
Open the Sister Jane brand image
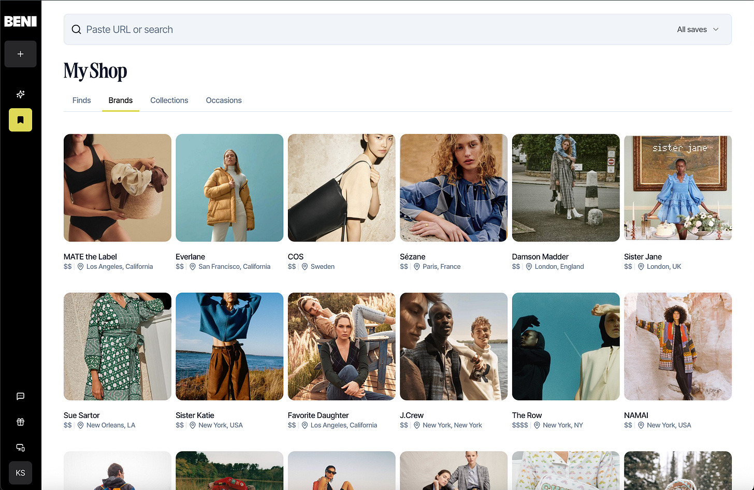click(678, 188)
